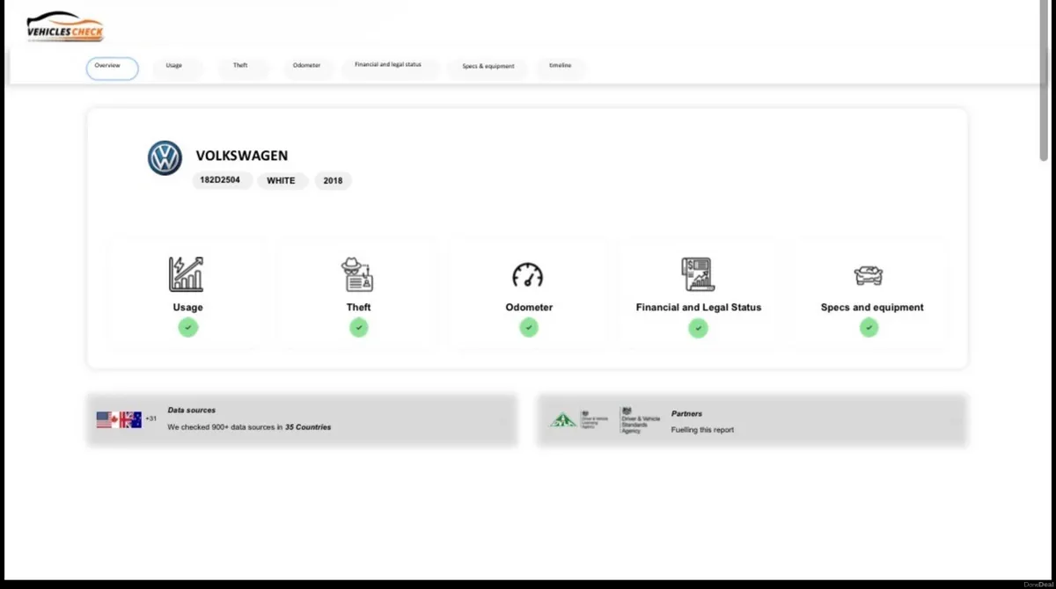Screen dimensions: 1056x589
Task: Click the Odometer card label
Action: (529, 308)
